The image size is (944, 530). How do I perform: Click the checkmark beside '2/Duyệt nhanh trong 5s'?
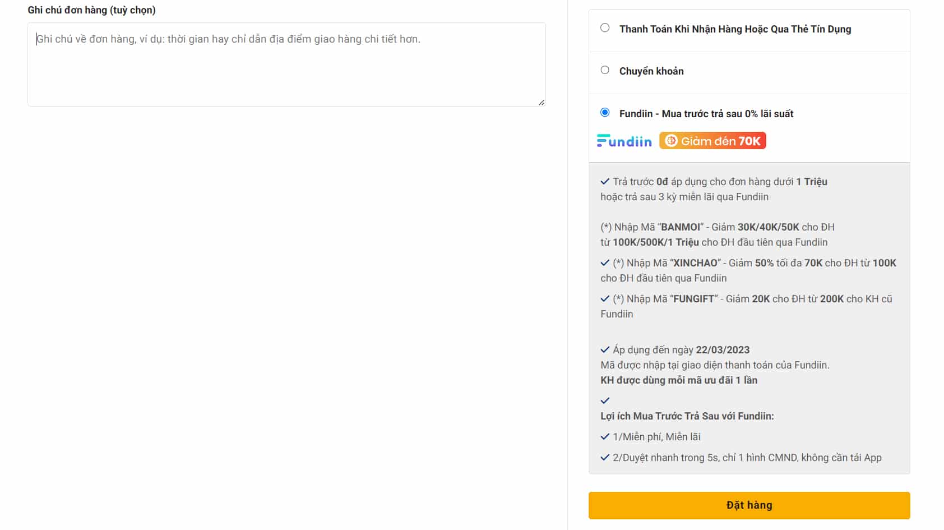point(605,458)
